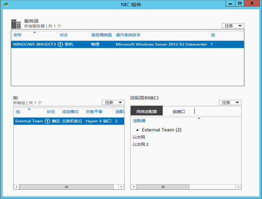Click online status icon for WINDOWS-BNHDCF3
The image size is (262, 199).
click(x=60, y=44)
